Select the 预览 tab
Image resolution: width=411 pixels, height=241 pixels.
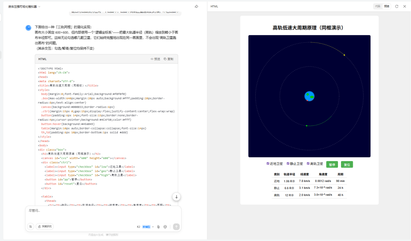click(387, 6)
